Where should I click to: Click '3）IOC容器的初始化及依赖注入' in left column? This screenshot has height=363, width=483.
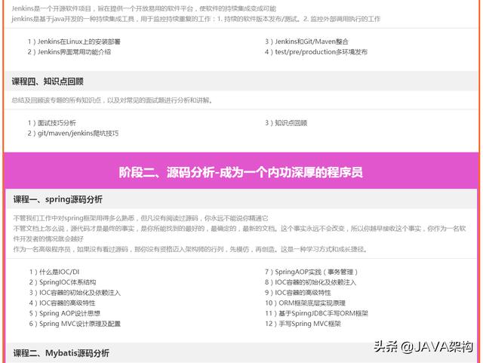75,292
